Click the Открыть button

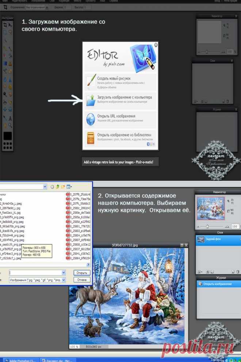[x=82, y=273]
